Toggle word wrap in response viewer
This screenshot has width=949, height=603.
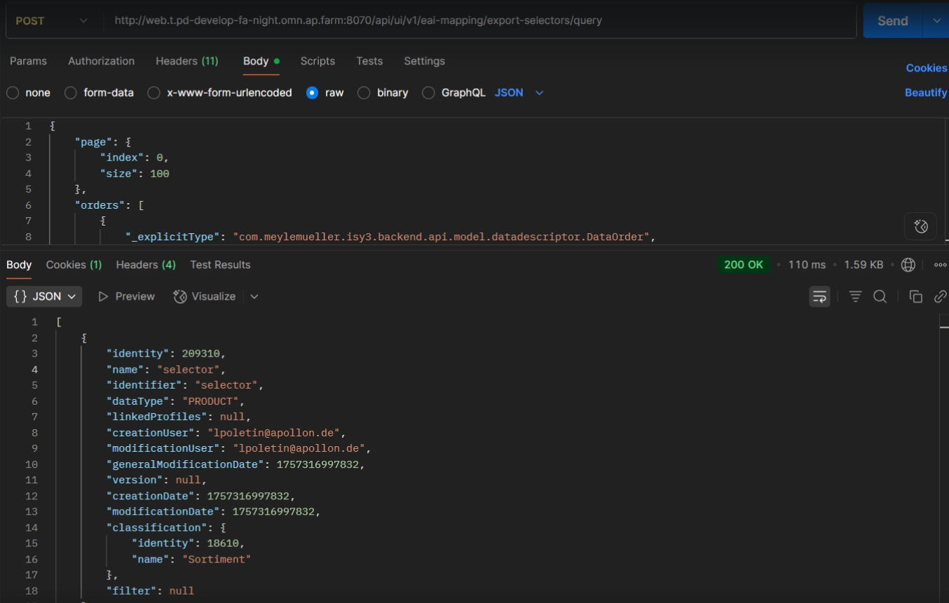pos(819,296)
